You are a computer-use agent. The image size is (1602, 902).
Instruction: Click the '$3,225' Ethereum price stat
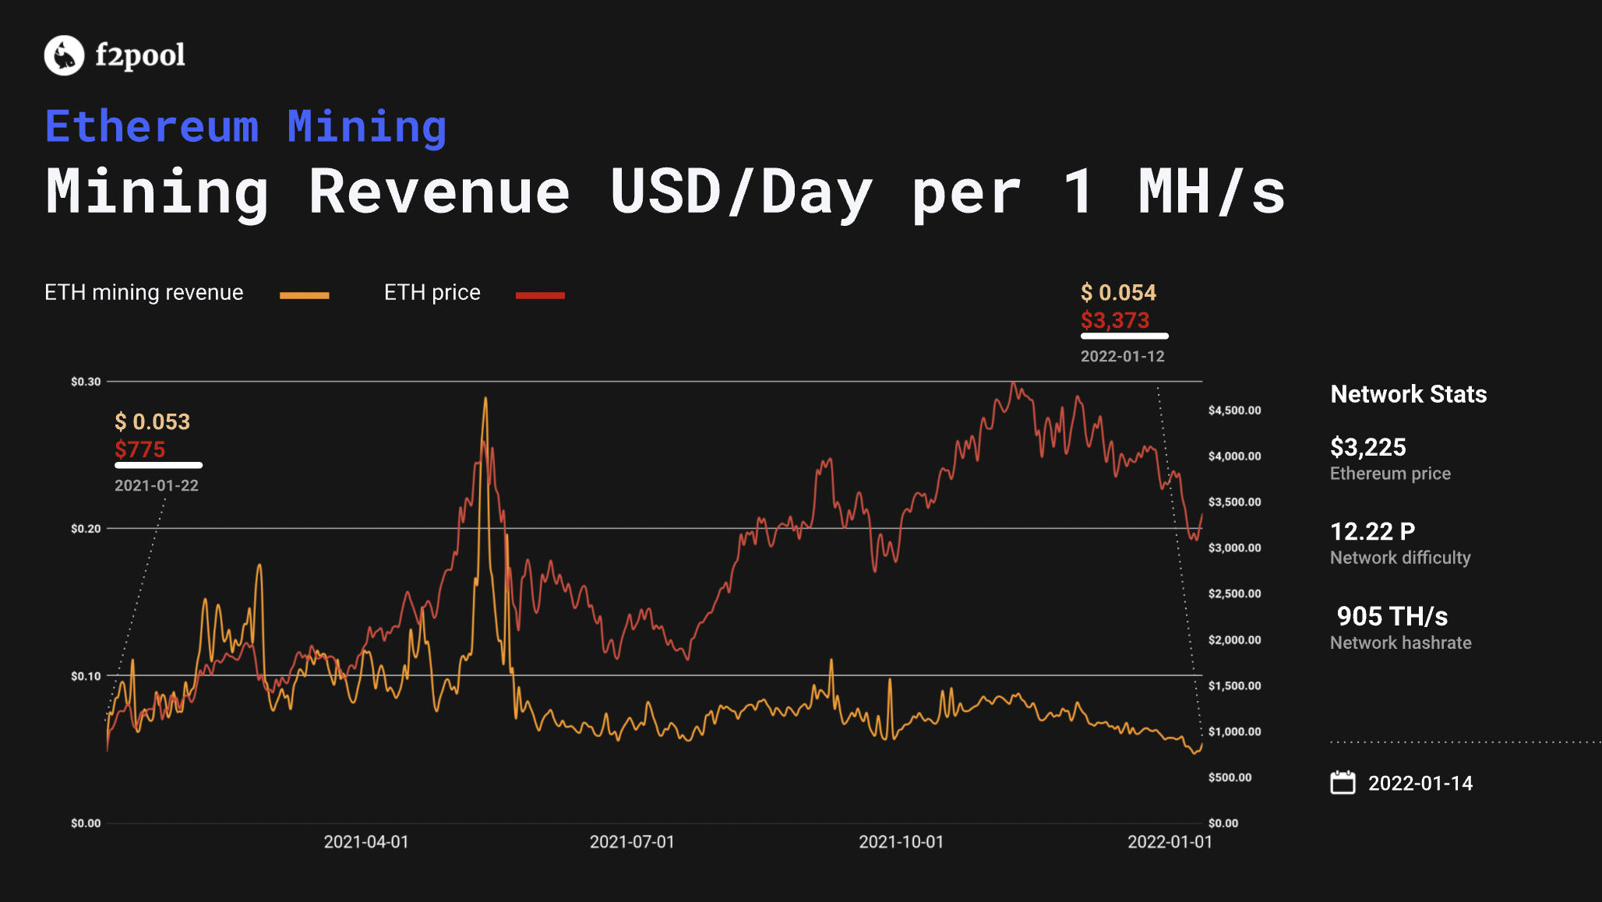tap(1368, 447)
